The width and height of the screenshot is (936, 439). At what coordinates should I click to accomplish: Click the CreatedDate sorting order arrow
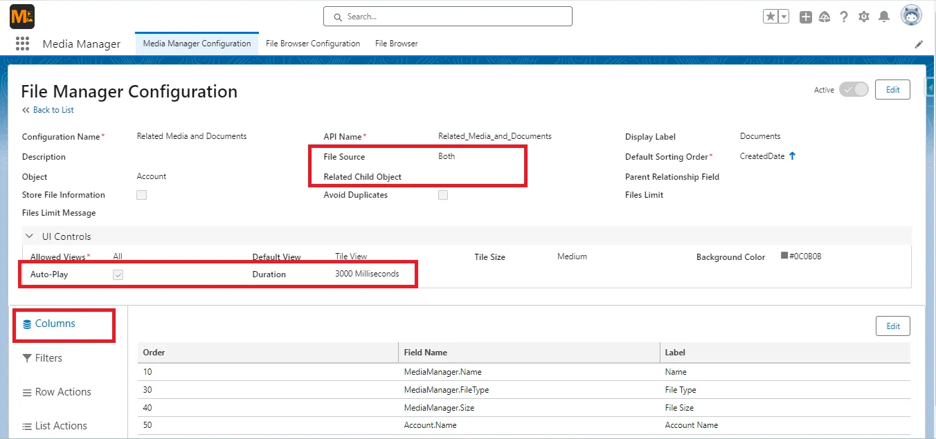coord(793,156)
